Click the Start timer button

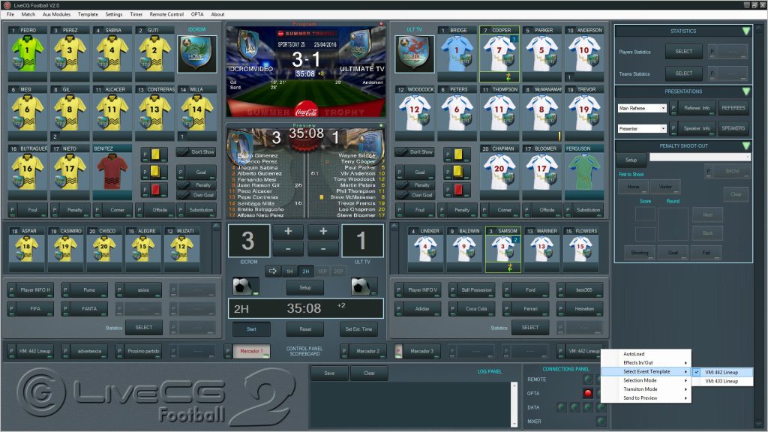pos(251,329)
